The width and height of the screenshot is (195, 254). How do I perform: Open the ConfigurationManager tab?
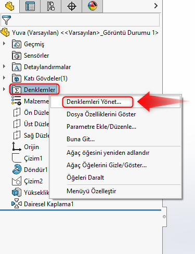(51, 6)
